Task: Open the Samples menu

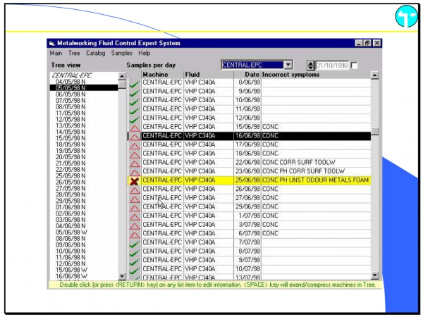Action: coord(122,54)
